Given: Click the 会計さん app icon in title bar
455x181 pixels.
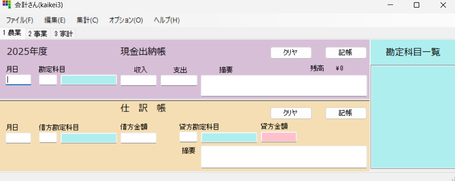Looking at the screenshot, I should pos(6,6).
